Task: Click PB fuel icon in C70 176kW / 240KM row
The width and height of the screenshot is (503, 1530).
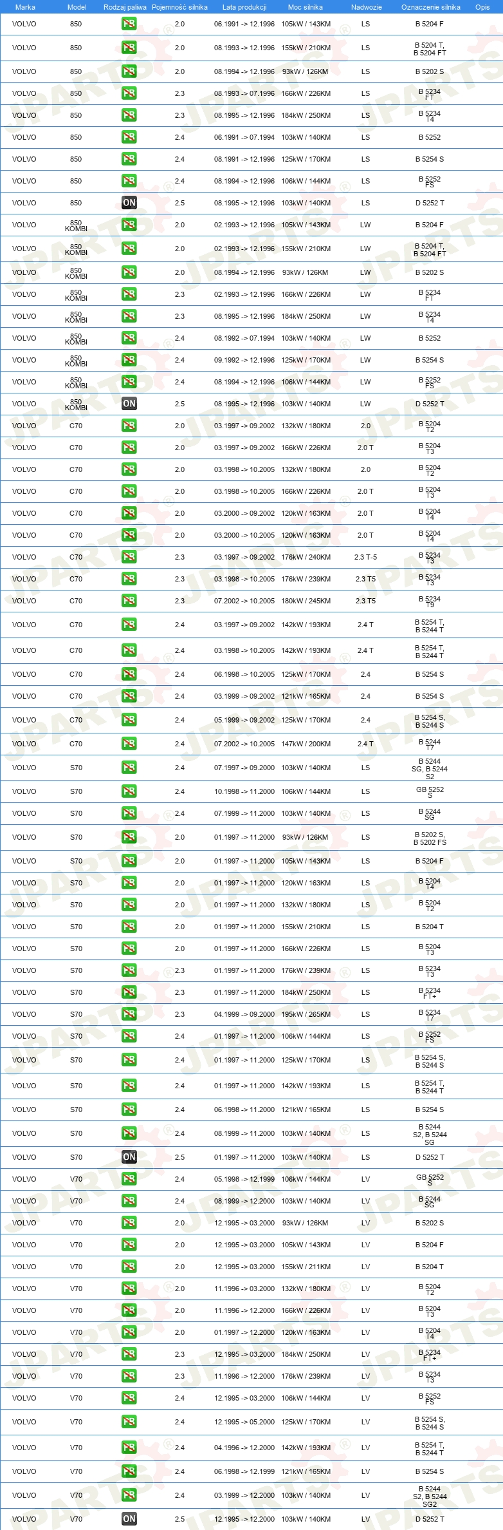Action: [129, 557]
